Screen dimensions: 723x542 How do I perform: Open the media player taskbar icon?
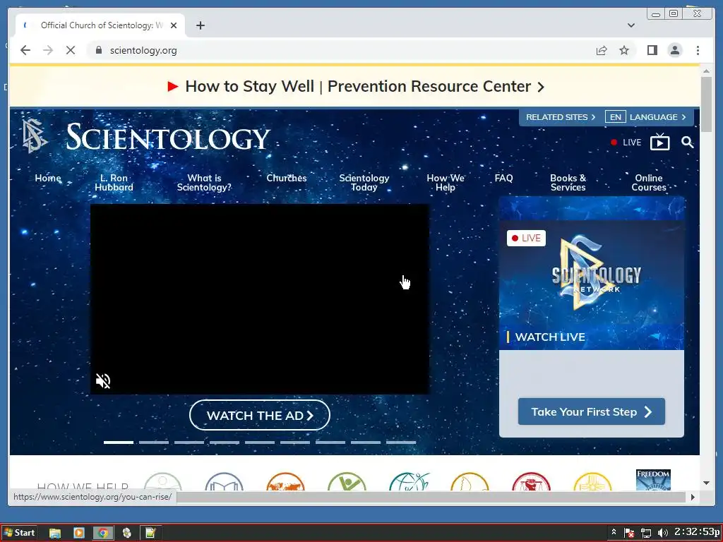coord(79,534)
